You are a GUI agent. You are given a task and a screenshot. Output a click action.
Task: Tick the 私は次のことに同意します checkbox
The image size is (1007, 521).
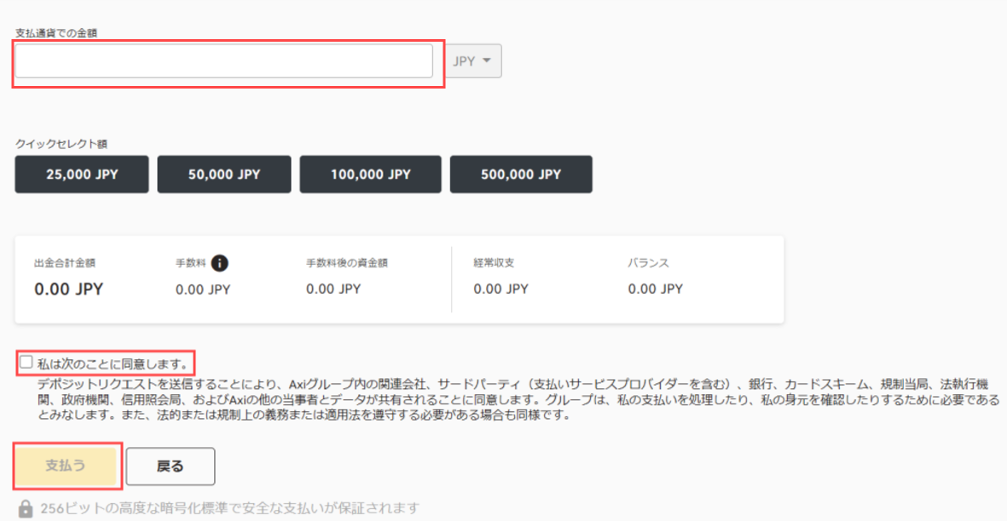(x=26, y=363)
